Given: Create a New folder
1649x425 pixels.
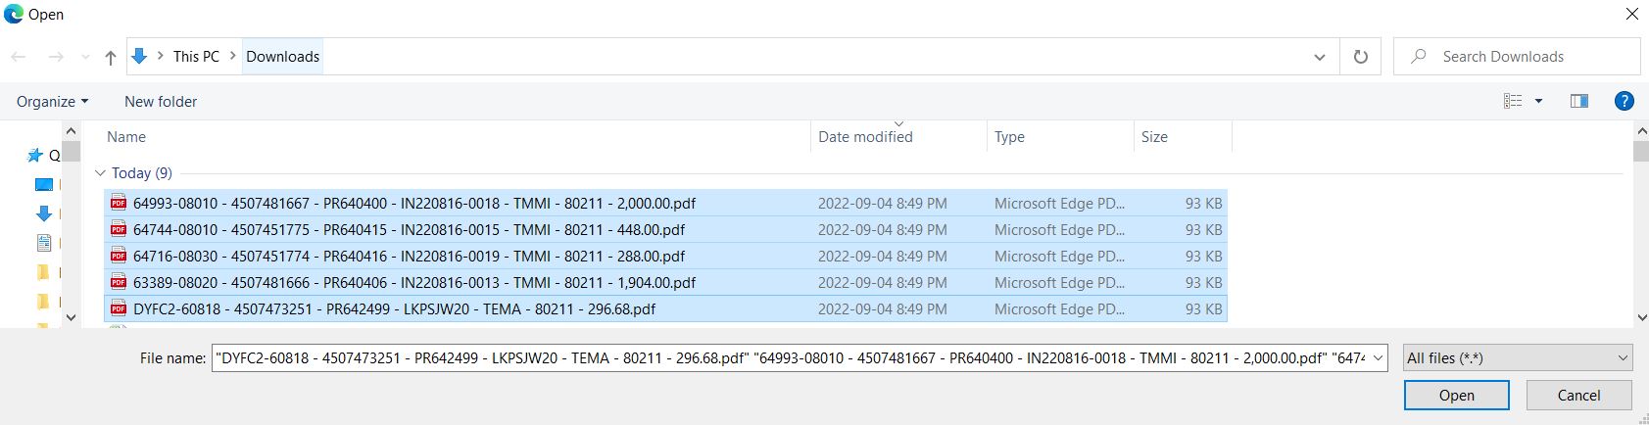Looking at the screenshot, I should pos(161,101).
